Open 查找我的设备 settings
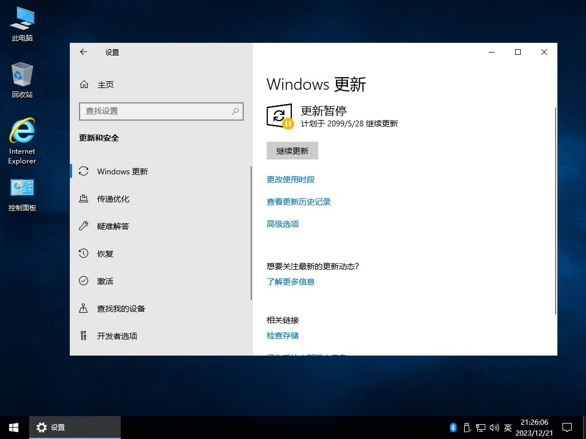Screen dimensions: 586x439 pyautogui.click(x=121, y=308)
